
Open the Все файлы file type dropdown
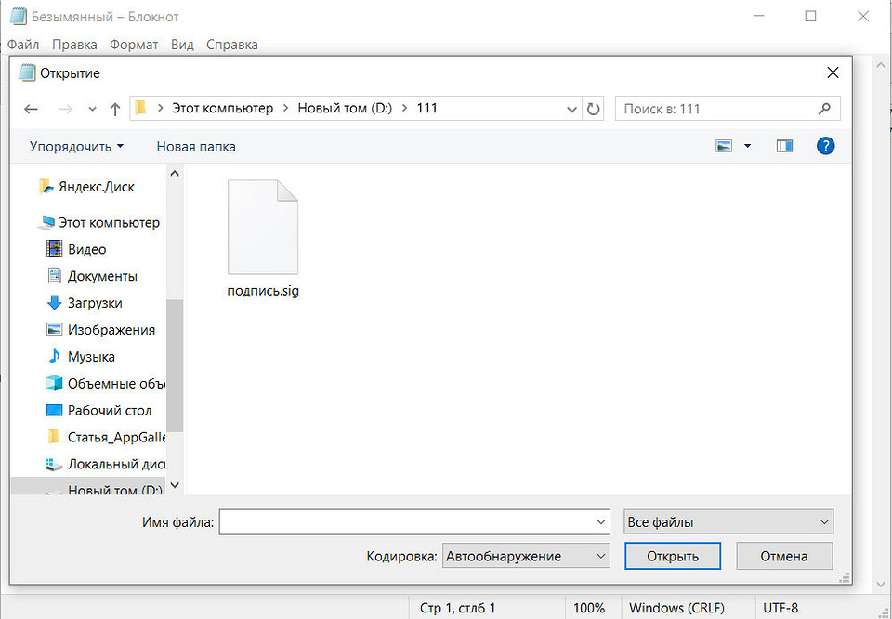coord(728,522)
